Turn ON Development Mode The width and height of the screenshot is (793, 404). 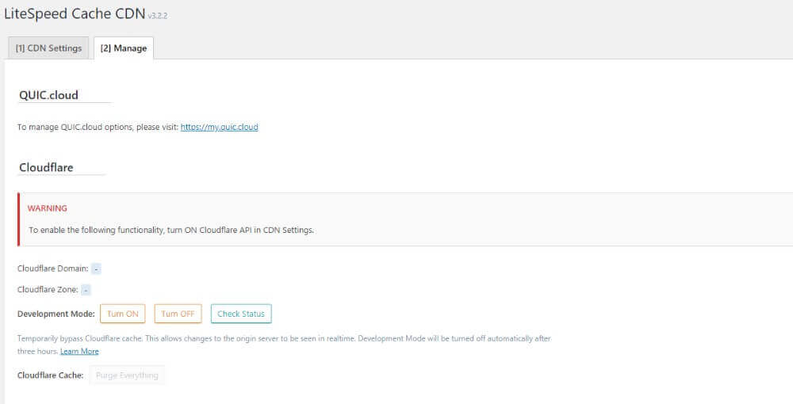(122, 314)
